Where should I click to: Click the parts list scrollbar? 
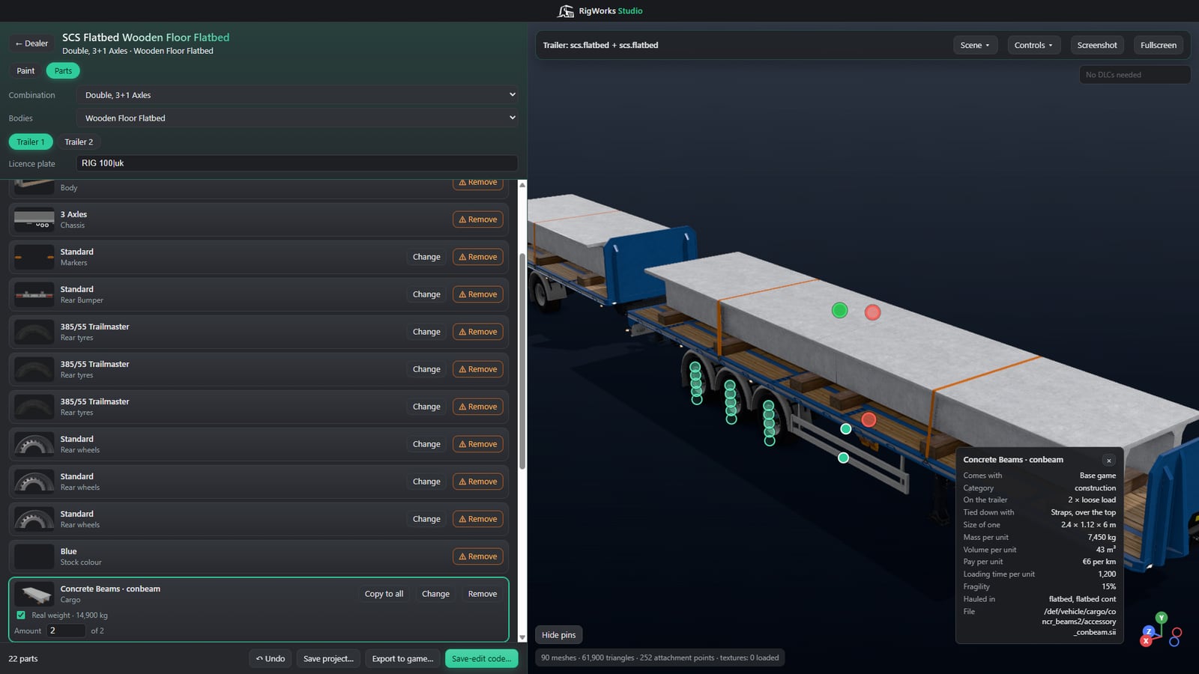tap(522, 361)
